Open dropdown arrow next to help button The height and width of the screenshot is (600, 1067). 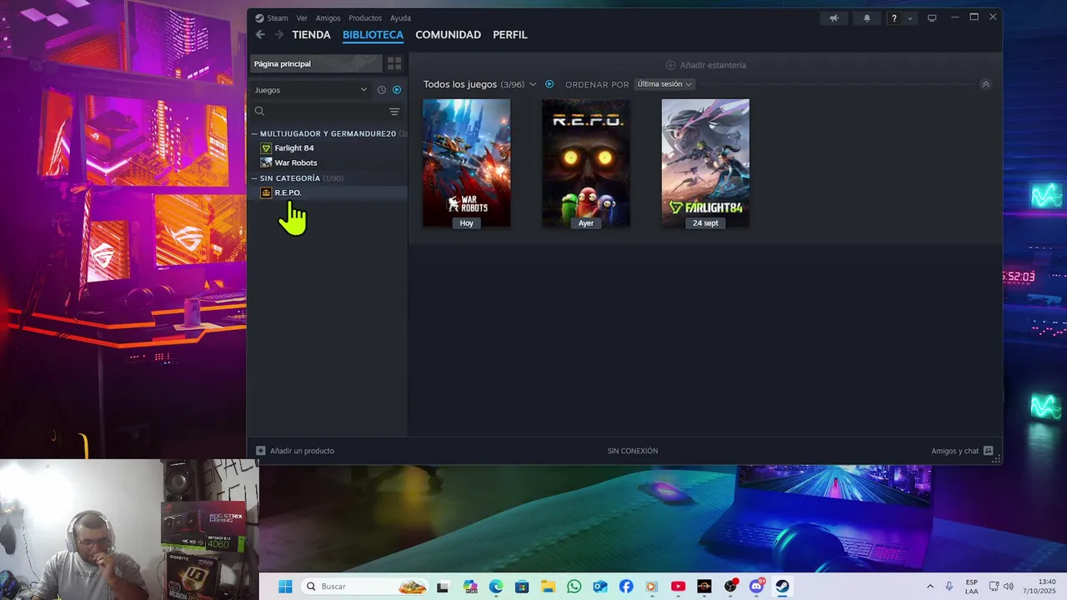[909, 17]
